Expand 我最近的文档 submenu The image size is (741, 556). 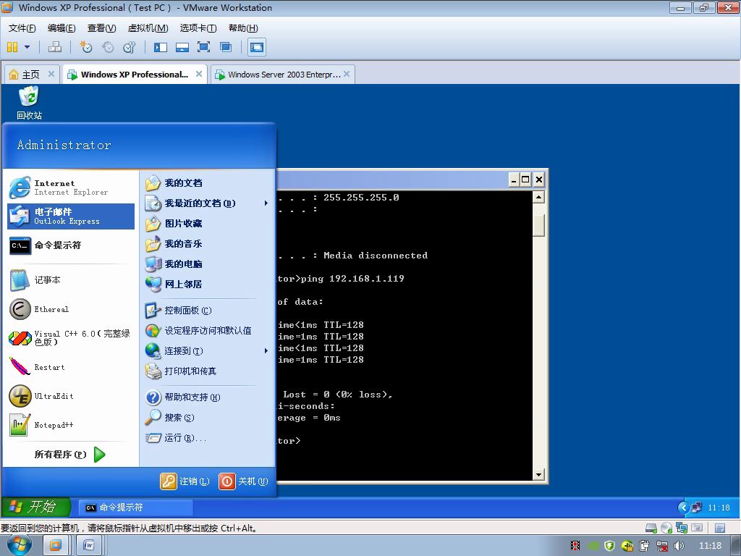pos(207,203)
